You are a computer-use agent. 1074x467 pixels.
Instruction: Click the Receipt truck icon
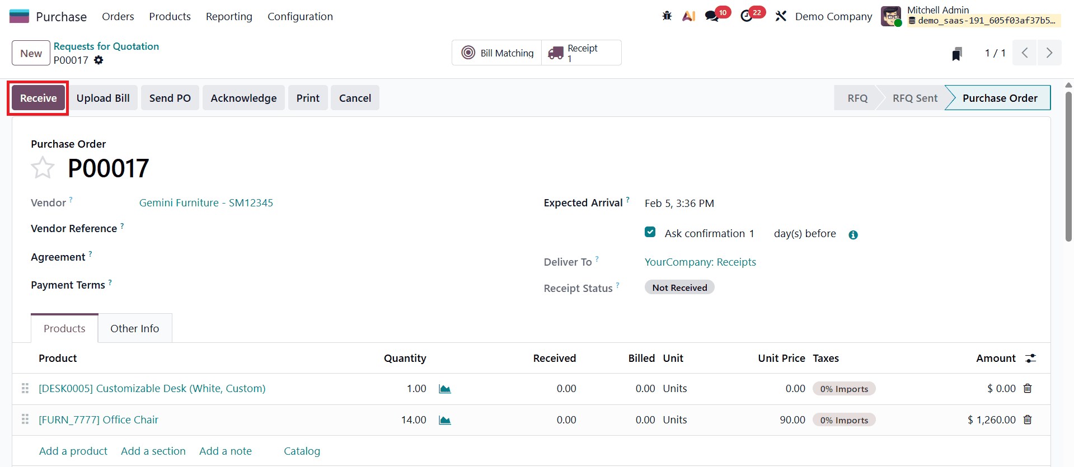[x=556, y=53]
